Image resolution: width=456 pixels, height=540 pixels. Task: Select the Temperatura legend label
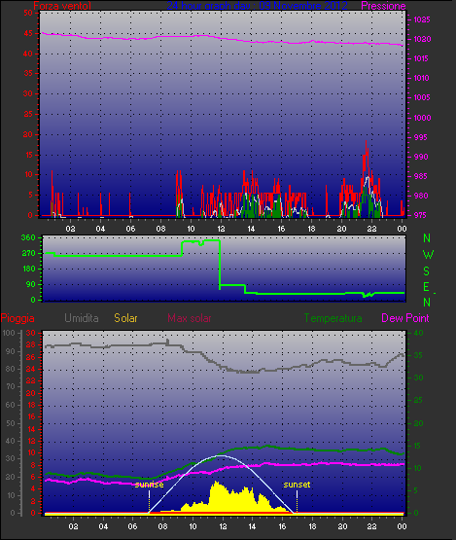333,318
